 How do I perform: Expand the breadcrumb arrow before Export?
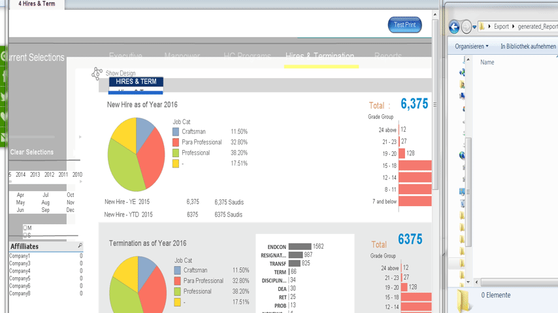489,26
